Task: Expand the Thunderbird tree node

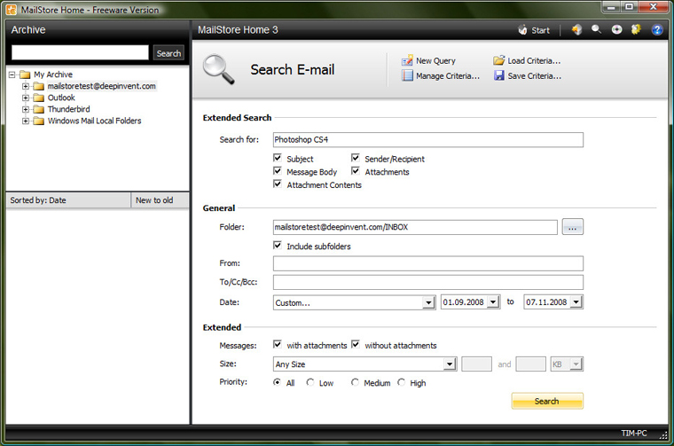Action: 26,109
